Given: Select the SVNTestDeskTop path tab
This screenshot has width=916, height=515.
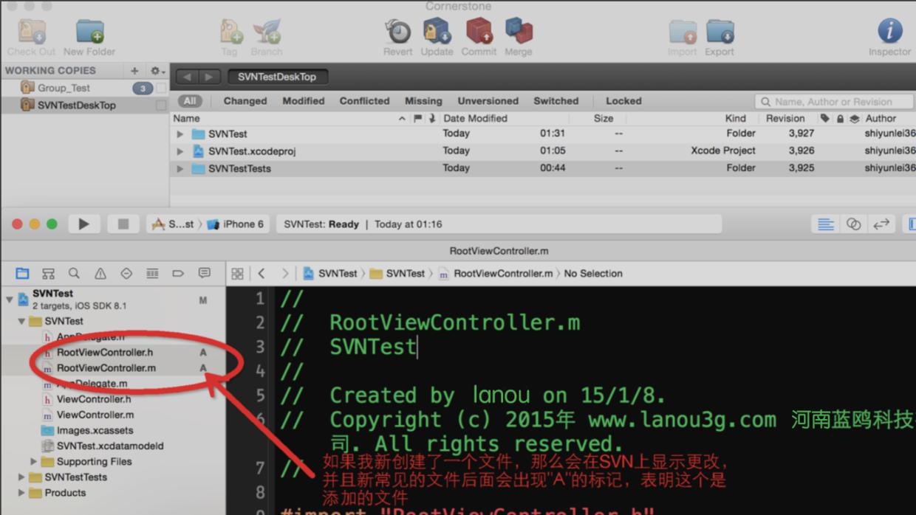Looking at the screenshot, I should pos(277,77).
